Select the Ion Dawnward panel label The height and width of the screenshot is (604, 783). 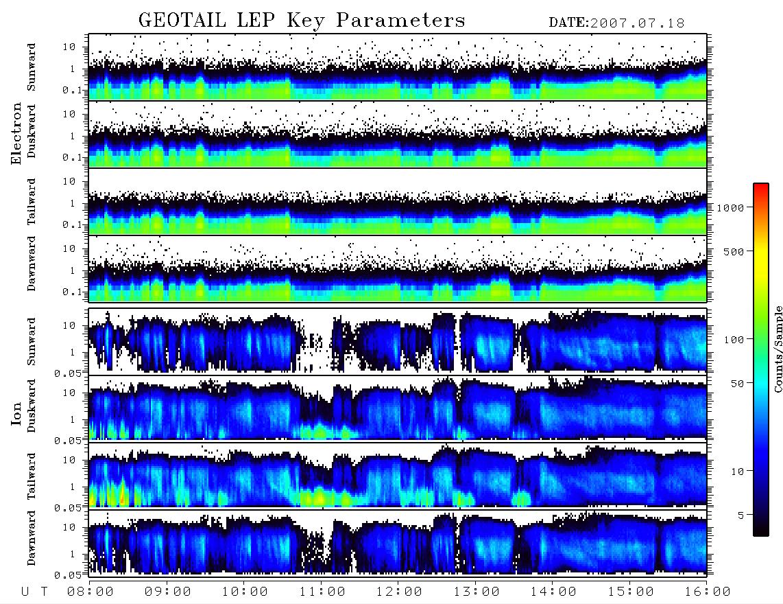(x=32, y=538)
